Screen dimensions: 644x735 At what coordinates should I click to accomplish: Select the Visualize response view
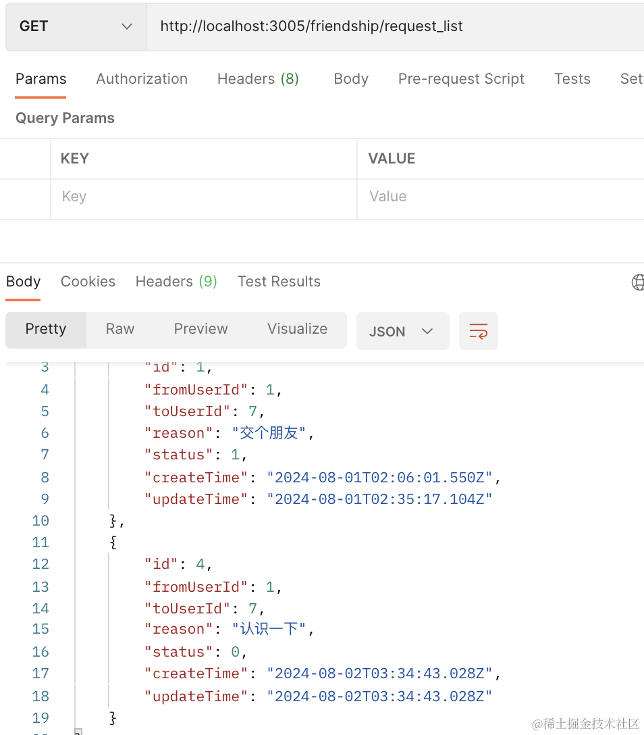(x=297, y=329)
